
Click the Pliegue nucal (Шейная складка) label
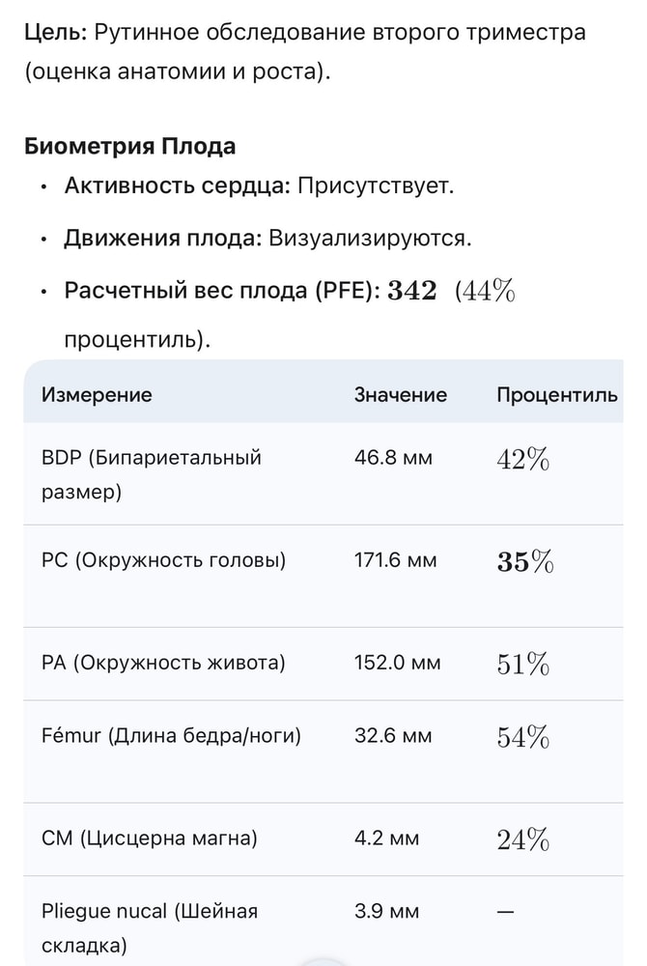pyautogui.click(x=150, y=927)
